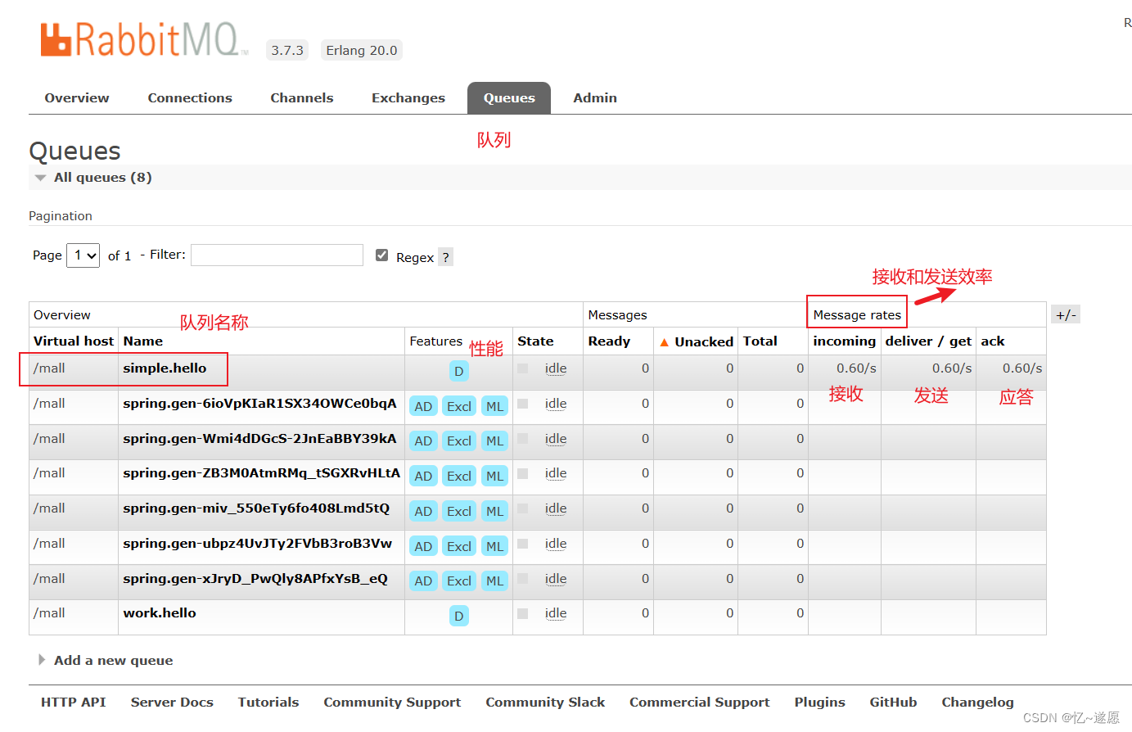
Task: Click Excl badge of spring.gen-xJryD_PwQly8APfxYsB_eQ
Action: tap(459, 581)
